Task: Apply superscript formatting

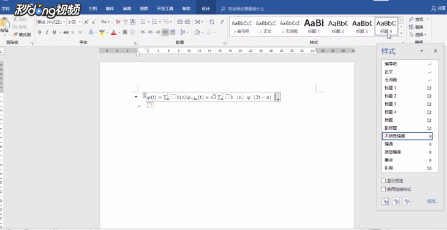Action: [x=80, y=32]
